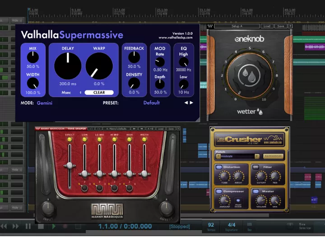Click the LO MID band range selector knob

[99, 188]
